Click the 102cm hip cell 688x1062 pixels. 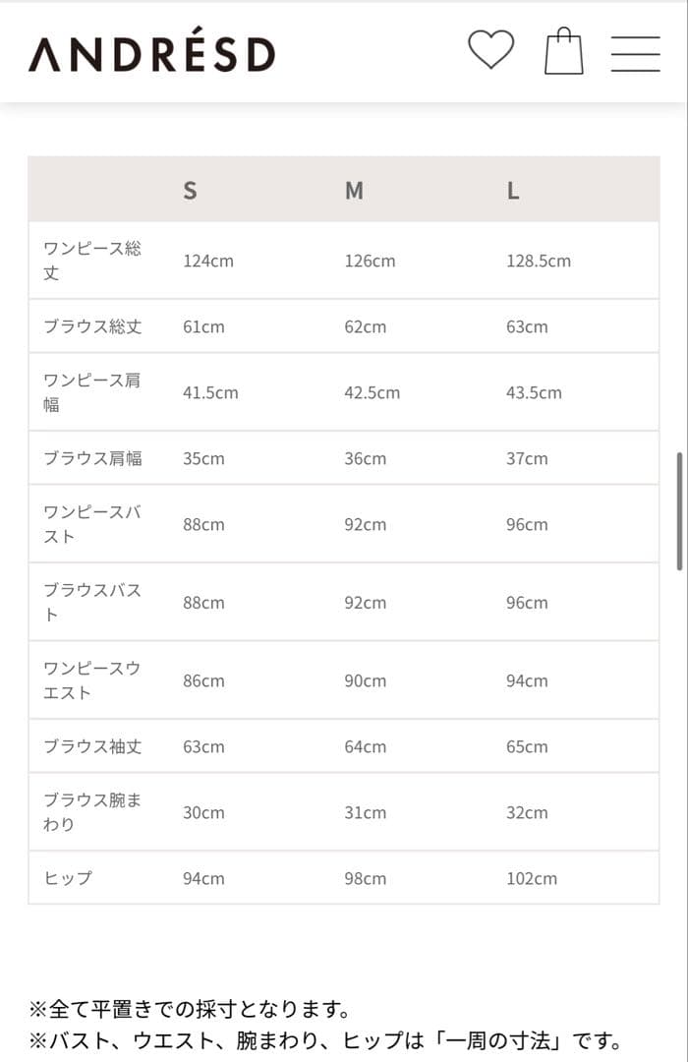531,878
